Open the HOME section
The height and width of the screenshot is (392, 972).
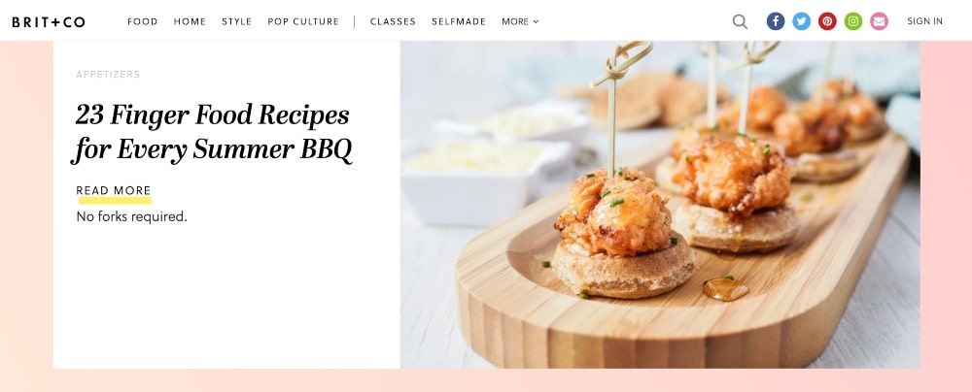[190, 21]
